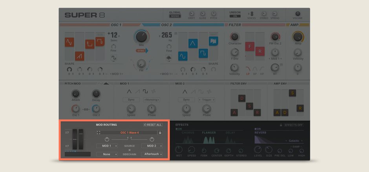Viewport: 369px width, 172px height.
Task: Toggle the Global MONO switch
Action: coord(175,16)
